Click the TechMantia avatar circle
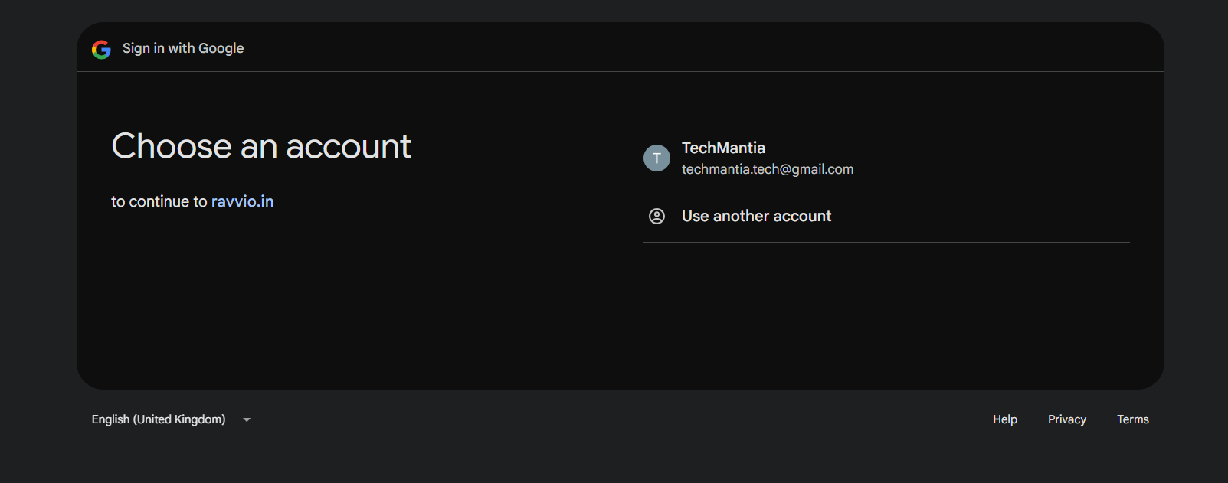 [657, 158]
